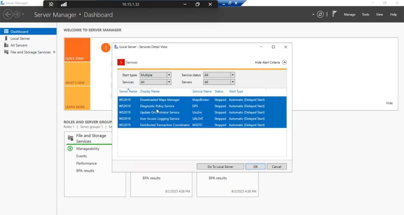
Task: Click the back navigation arrow in Server Manager
Action: click(8, 14)
